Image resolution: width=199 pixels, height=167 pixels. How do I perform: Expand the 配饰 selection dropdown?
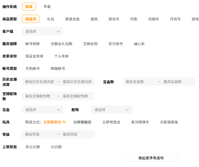pyautogui.click(x=112, y=110)
